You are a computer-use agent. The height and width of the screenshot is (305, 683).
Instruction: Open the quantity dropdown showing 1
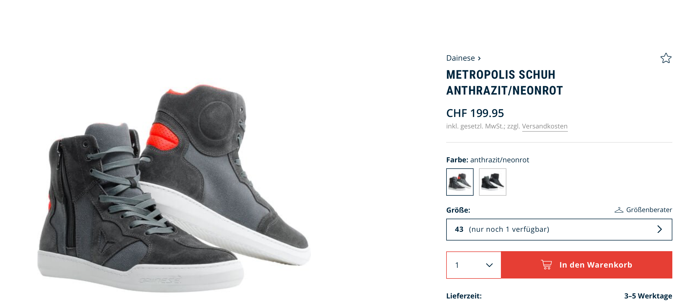coord(473,265)
